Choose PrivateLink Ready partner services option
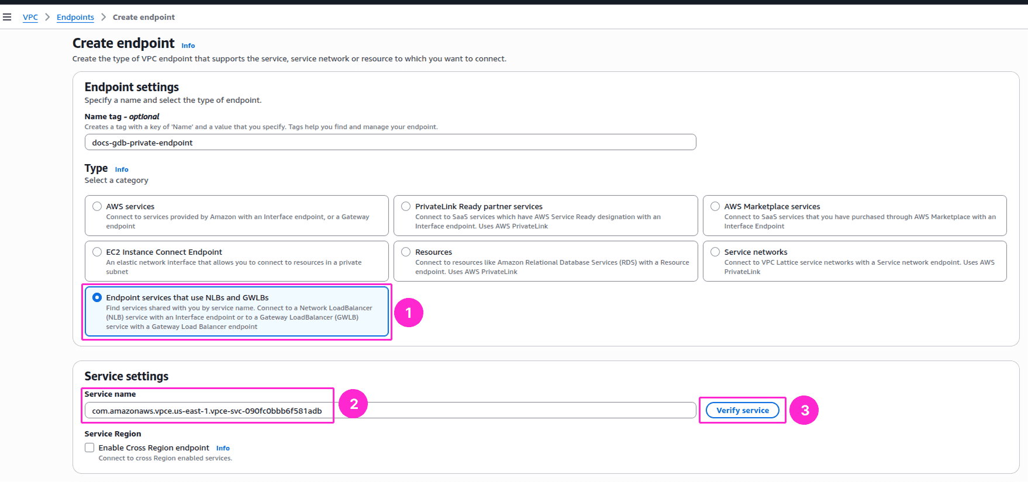This screenshot has width=1028, height=482. 406,206
